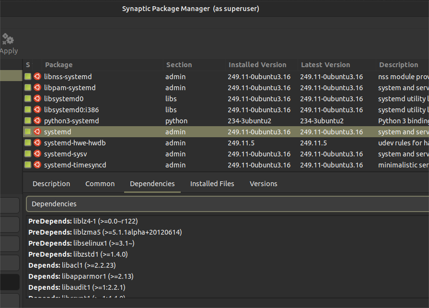This screenshot has width=429, height=308.
Task: Click the Ubuntu logo icon beside libnss-systemd
Action: point(37,77)
